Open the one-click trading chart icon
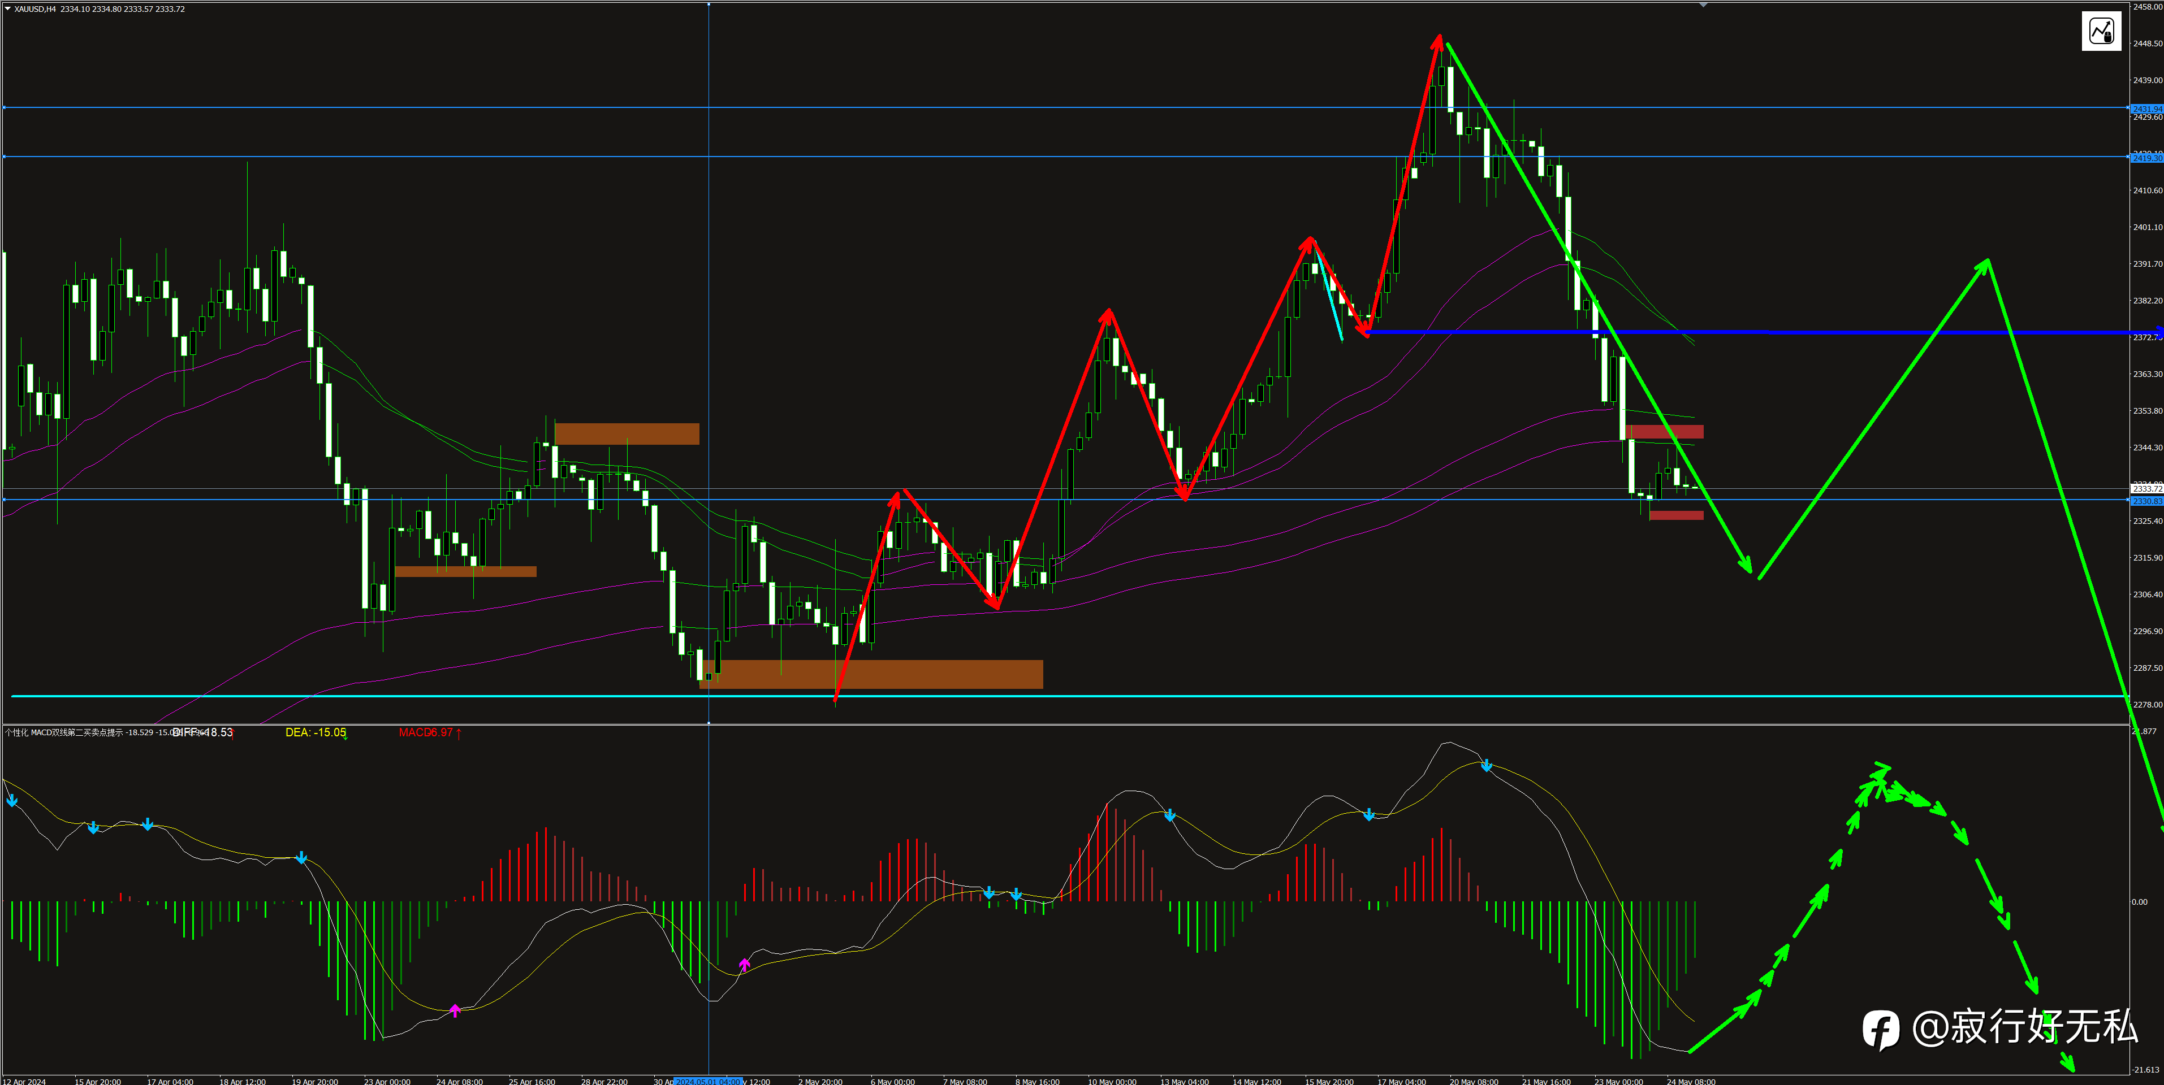The image size is (2164, 1085). click(x=2101, y=31)
